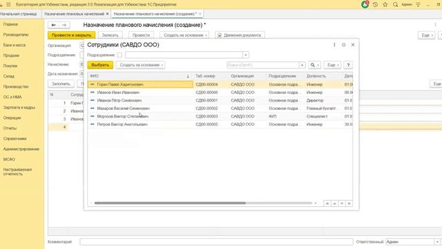
Task: Open the Ещё menu of the document toolbar
Action: (426, 35)
